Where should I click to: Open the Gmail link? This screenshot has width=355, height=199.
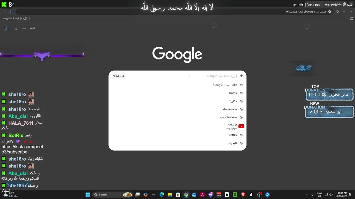32,28
